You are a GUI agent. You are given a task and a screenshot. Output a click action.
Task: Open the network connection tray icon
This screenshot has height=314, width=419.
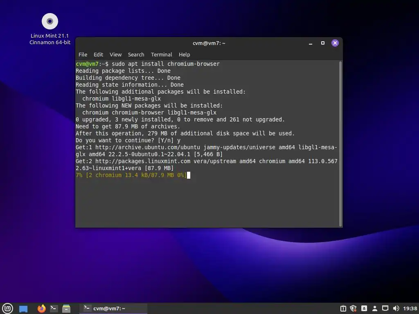(x=385, y=308)
